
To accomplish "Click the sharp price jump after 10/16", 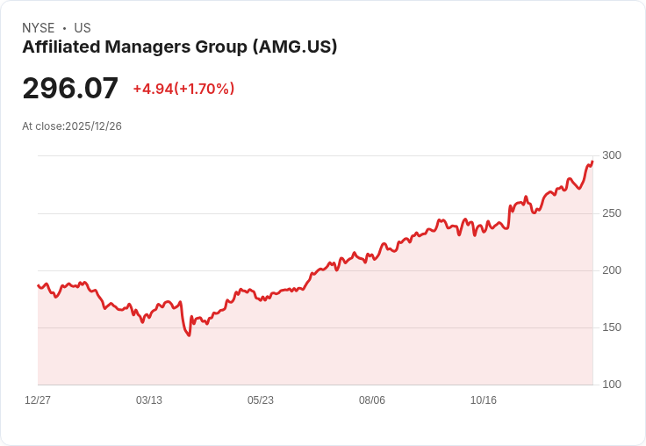I will [510, 211].
